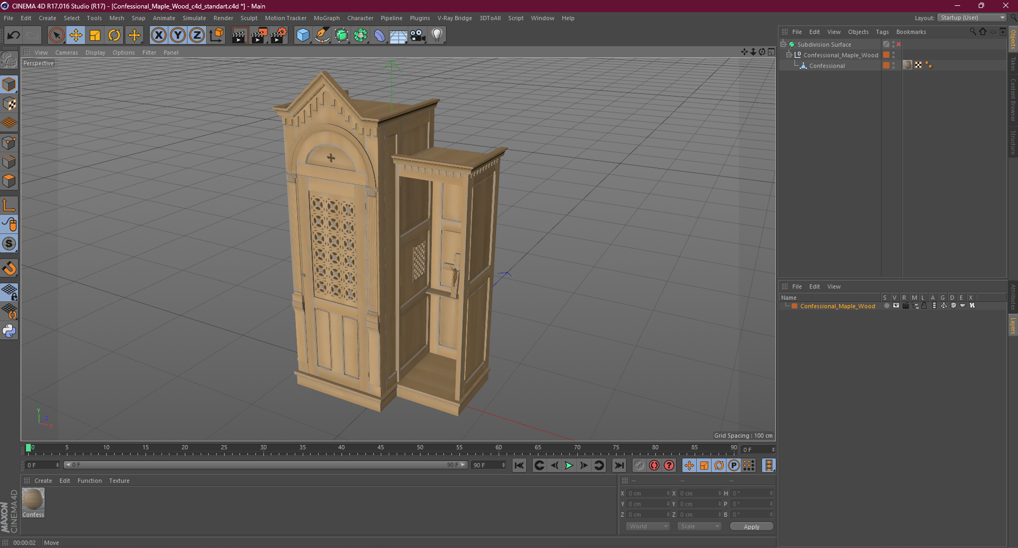Click the Apply button
1018x548 pixels.
tap(751, 526)
